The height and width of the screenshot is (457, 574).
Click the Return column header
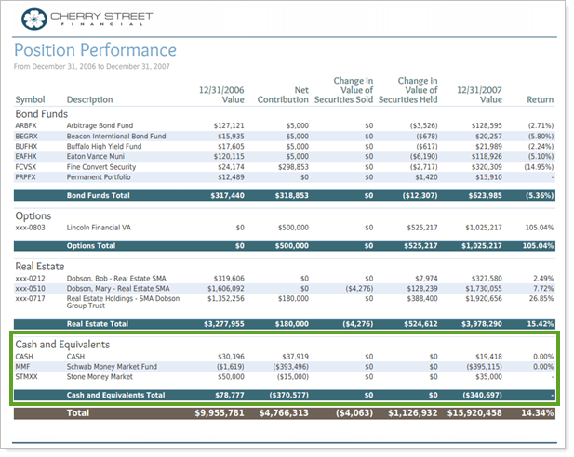540,100
